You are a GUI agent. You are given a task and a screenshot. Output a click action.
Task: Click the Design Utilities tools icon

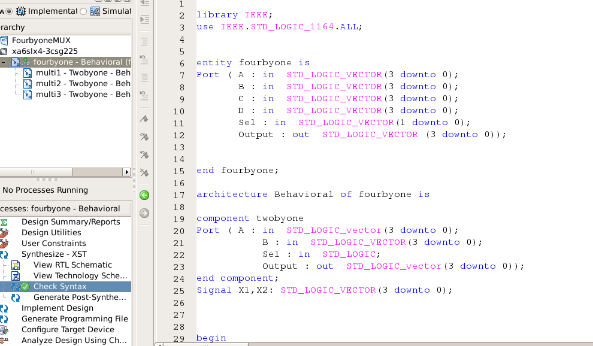4,232
